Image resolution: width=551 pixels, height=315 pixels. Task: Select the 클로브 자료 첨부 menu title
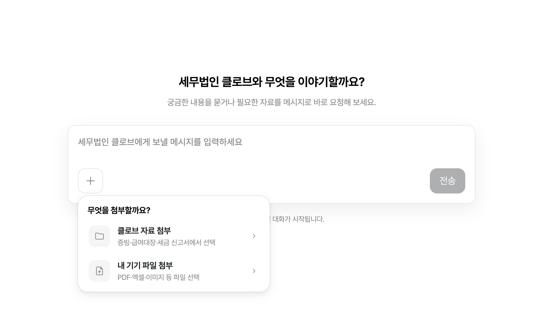144,231
